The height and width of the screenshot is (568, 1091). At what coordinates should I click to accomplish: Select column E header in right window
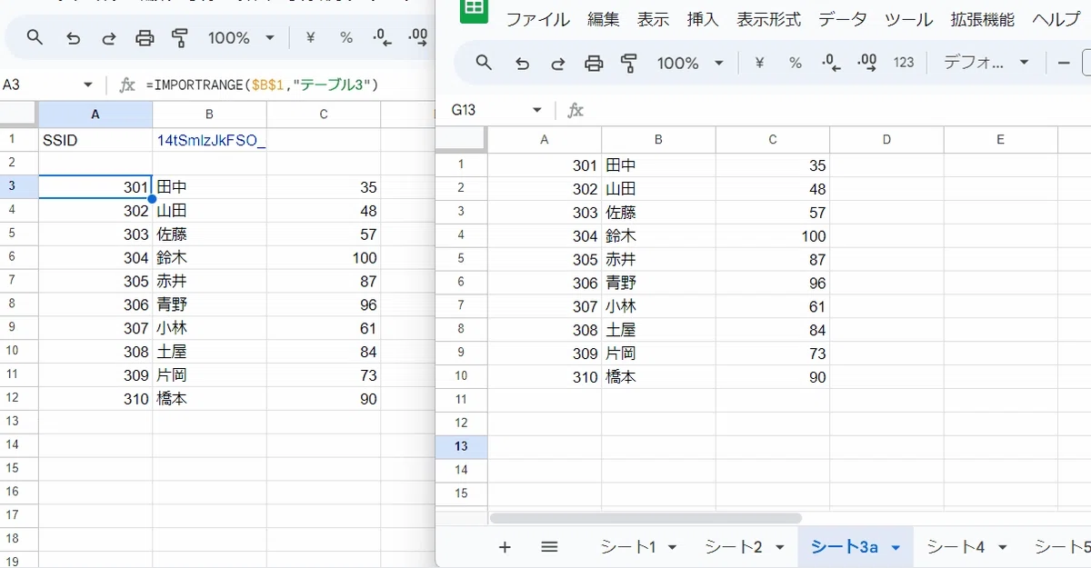pyautogui.click(x=1000, y=139)
